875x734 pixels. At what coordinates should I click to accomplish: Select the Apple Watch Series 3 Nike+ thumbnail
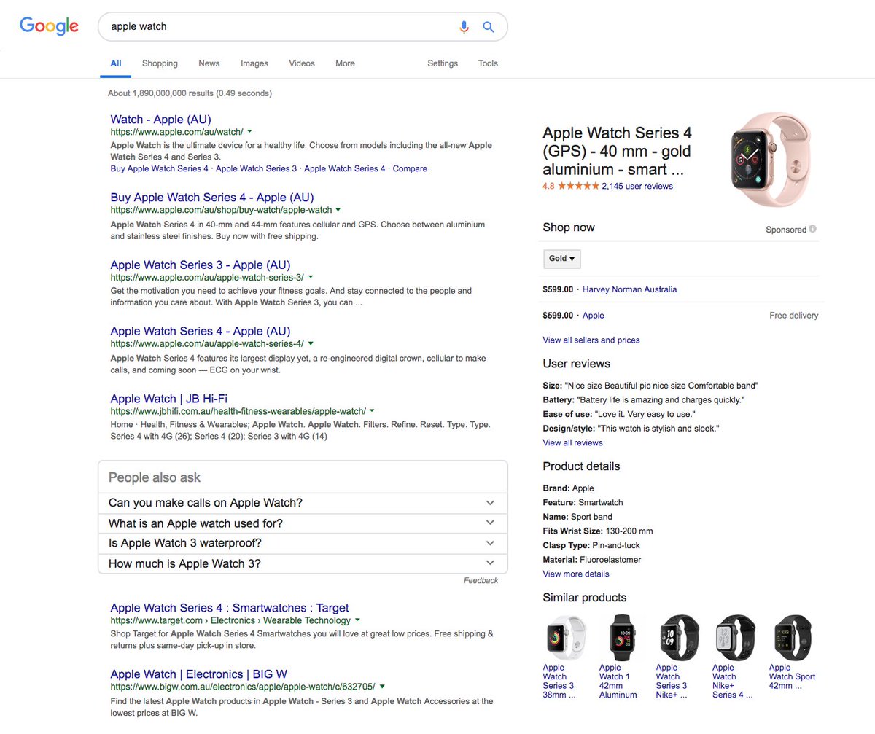coord(679,638)
